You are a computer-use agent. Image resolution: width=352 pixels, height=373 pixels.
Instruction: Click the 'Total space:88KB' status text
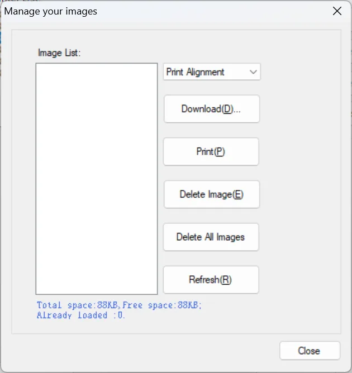point(78,305)
